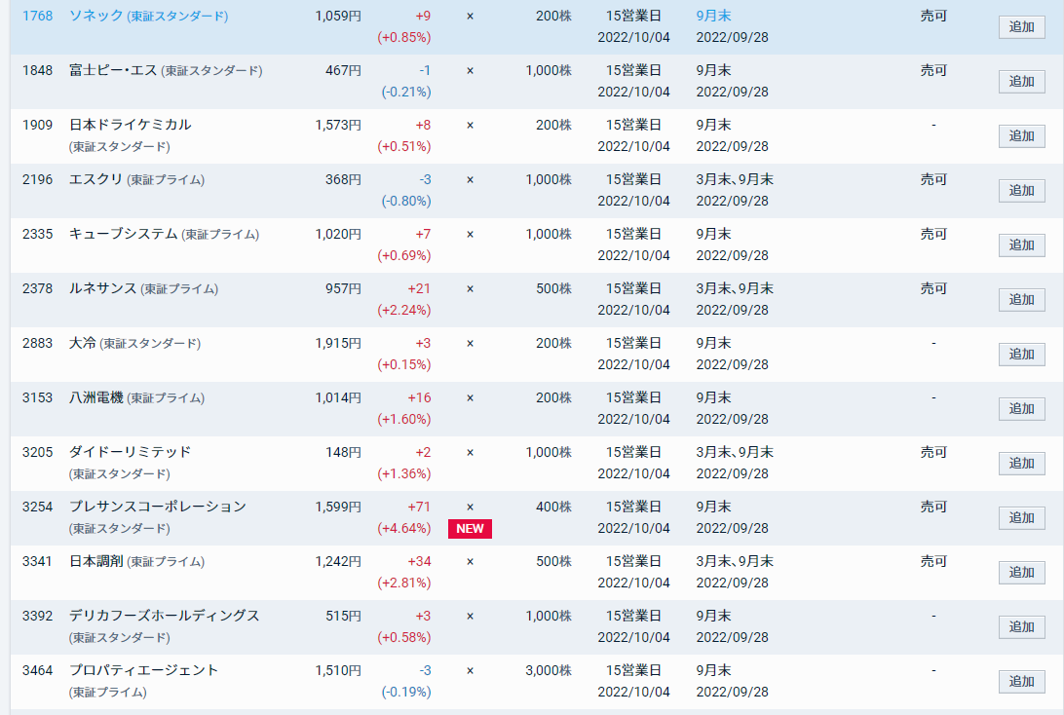
Task: Select the name 富士ピー・エス
Action: coord(113,70)
